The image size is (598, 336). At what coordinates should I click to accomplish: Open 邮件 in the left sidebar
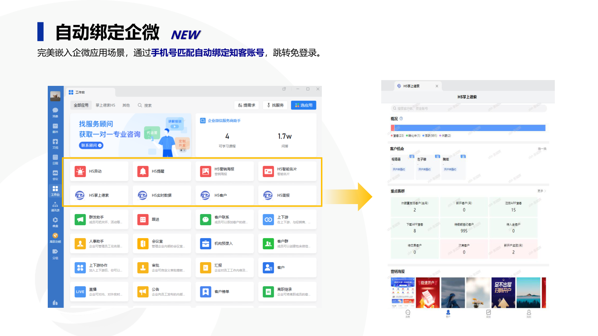pos(55,128)
